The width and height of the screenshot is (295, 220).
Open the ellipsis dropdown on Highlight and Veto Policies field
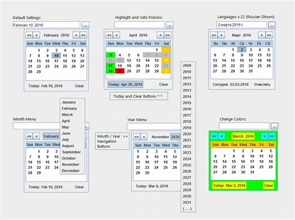[x=169, y=25]
